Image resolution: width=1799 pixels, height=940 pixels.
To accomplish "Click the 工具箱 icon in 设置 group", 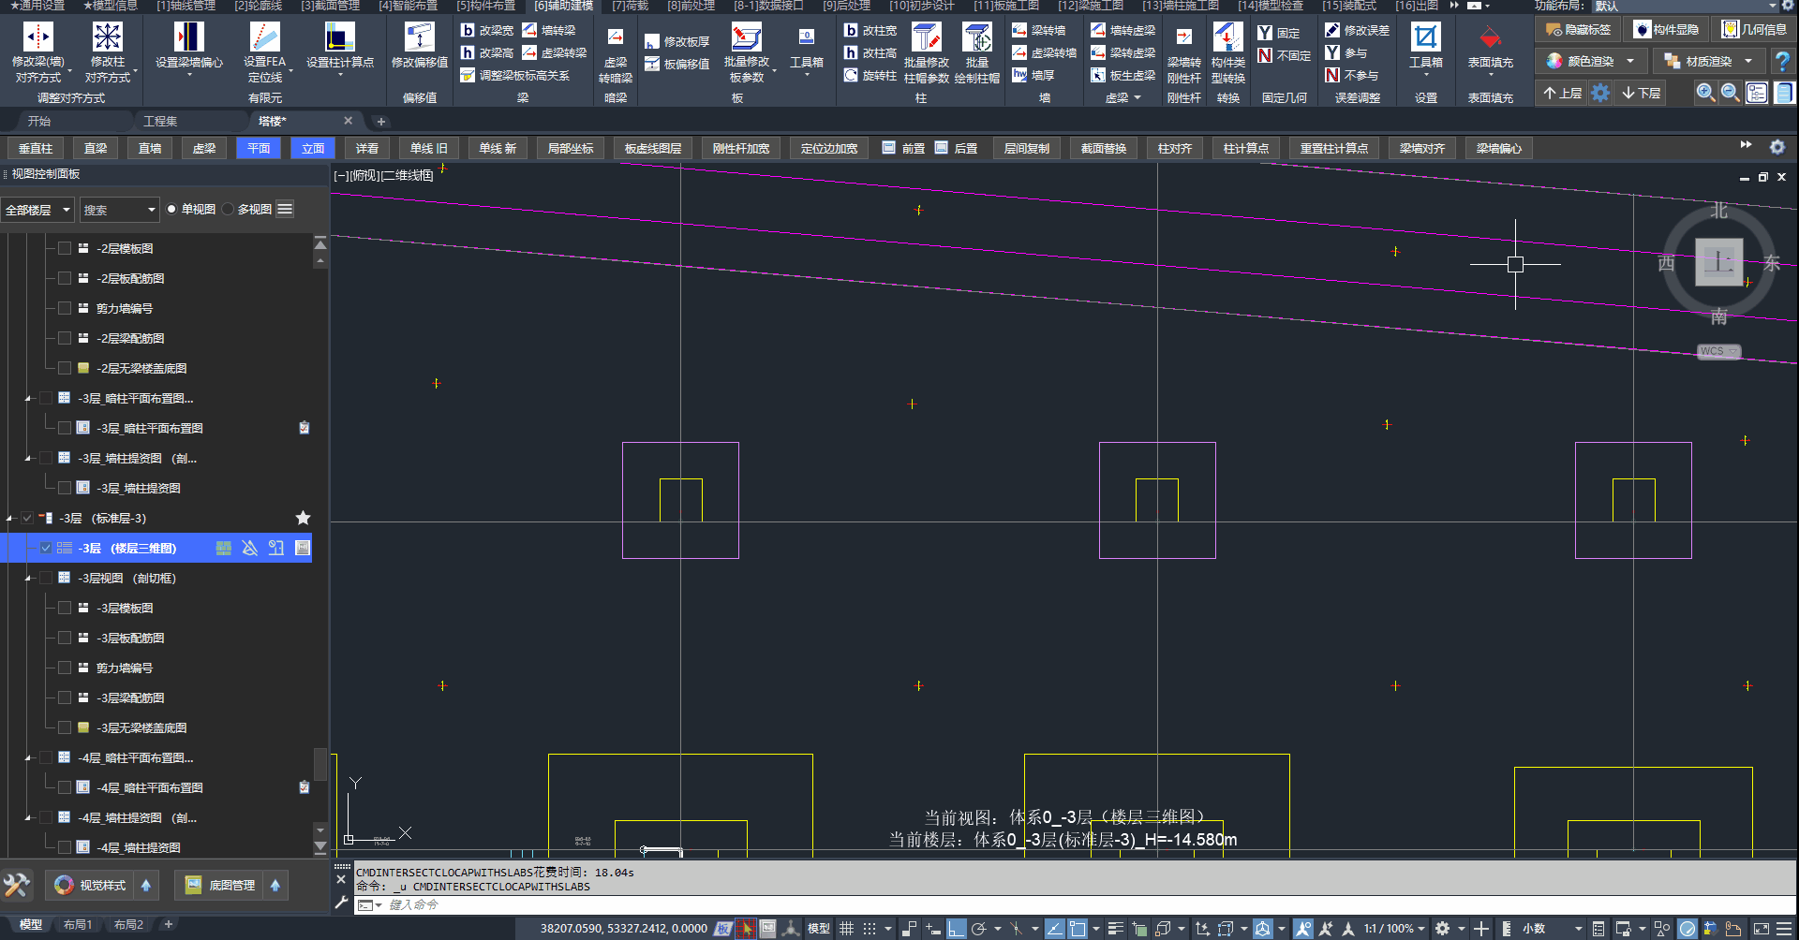I will click(1425, 37).
